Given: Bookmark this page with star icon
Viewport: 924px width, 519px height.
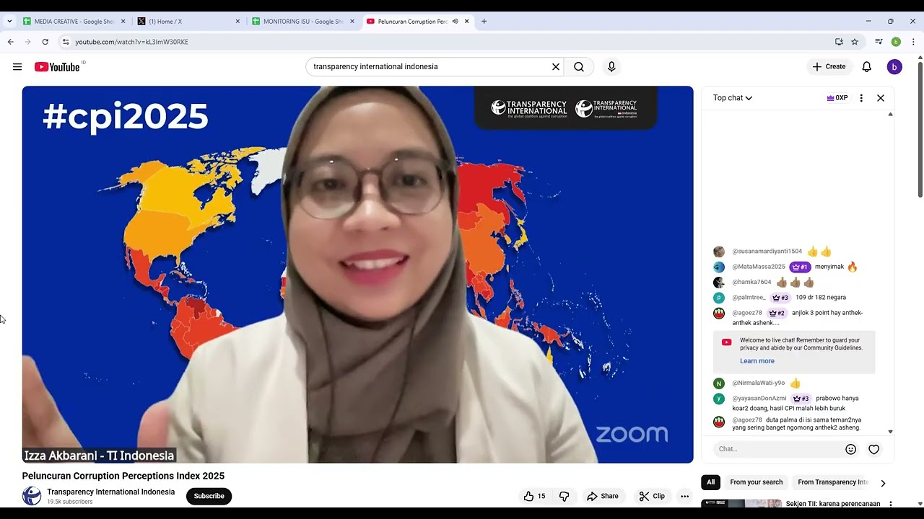Looking at the screenshot, I should pos(855,42).
